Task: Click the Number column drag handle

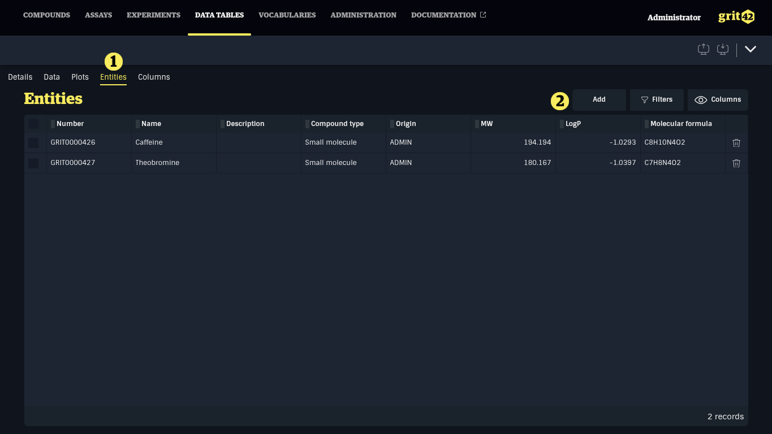Action: (53, 124)
